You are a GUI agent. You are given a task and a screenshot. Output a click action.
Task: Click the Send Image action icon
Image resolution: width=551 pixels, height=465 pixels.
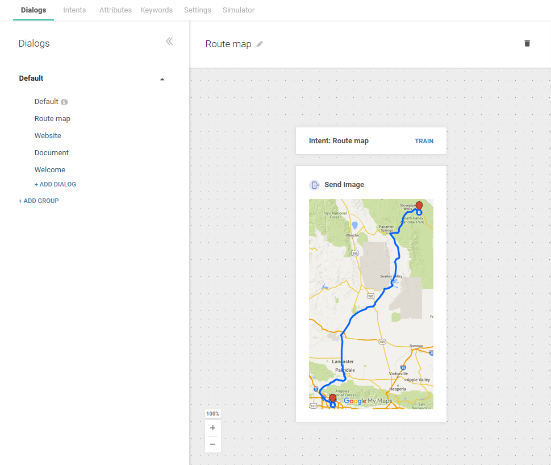tap(315, 185)
